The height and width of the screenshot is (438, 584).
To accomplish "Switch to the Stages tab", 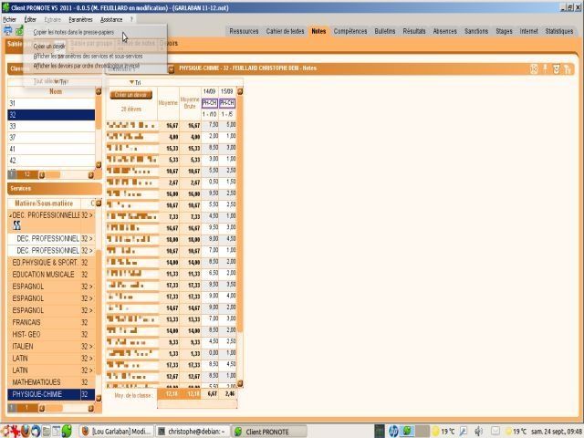I will [504, 31].
